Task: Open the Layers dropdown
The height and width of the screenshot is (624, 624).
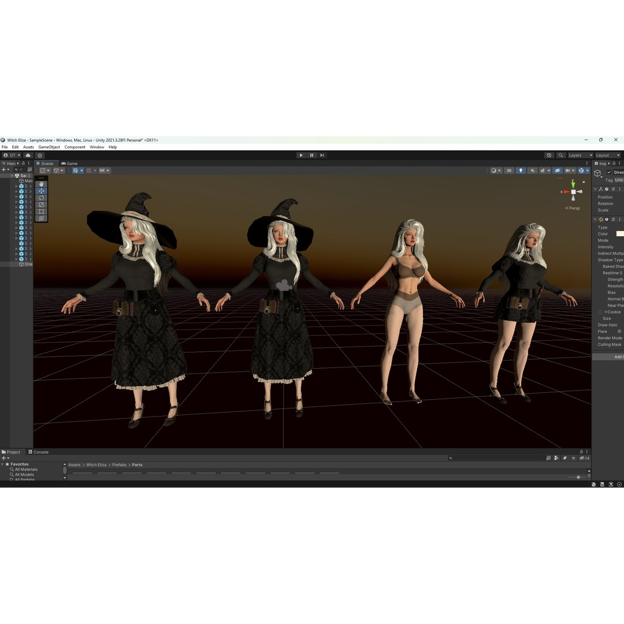Action: (580, 155)
